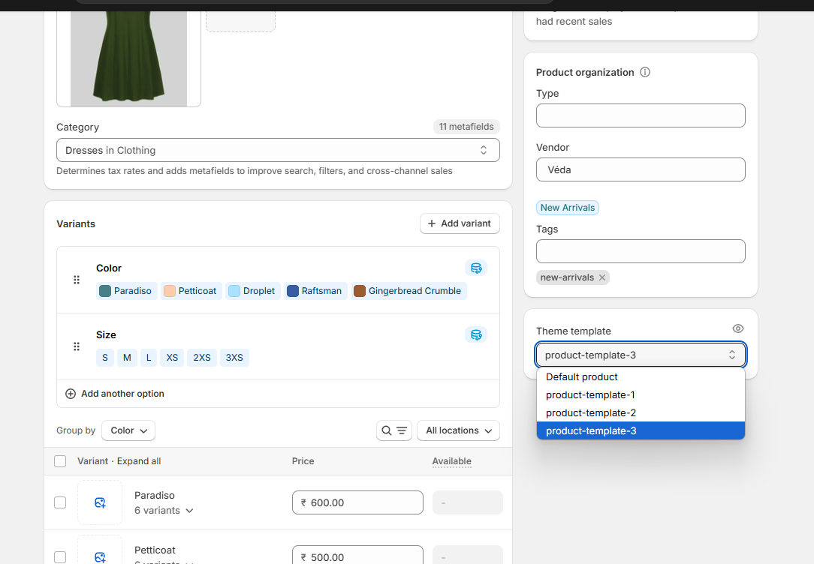Check the select-all variants checkbox

60,461
